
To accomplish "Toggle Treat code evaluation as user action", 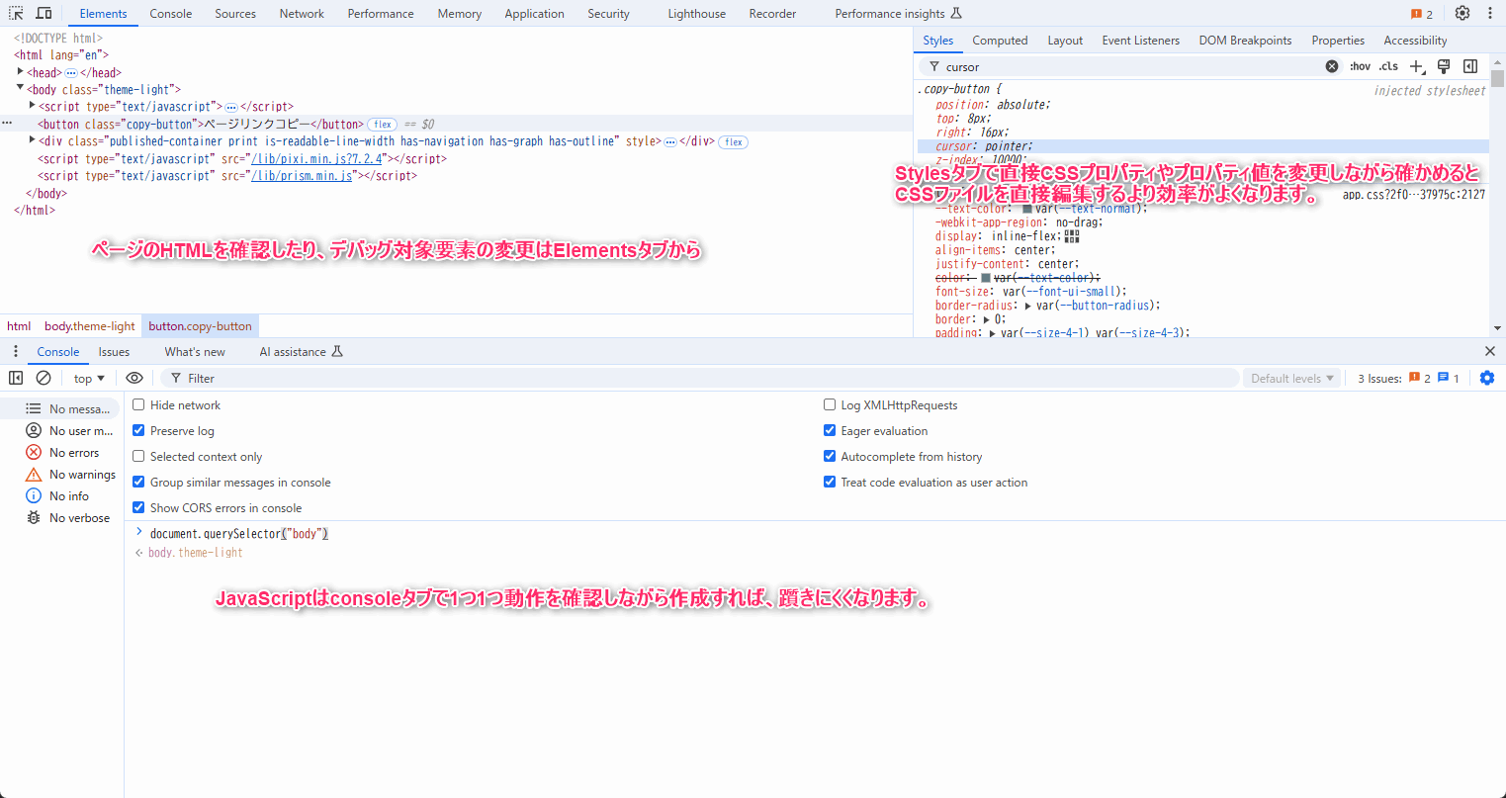I will pos(830,482).
